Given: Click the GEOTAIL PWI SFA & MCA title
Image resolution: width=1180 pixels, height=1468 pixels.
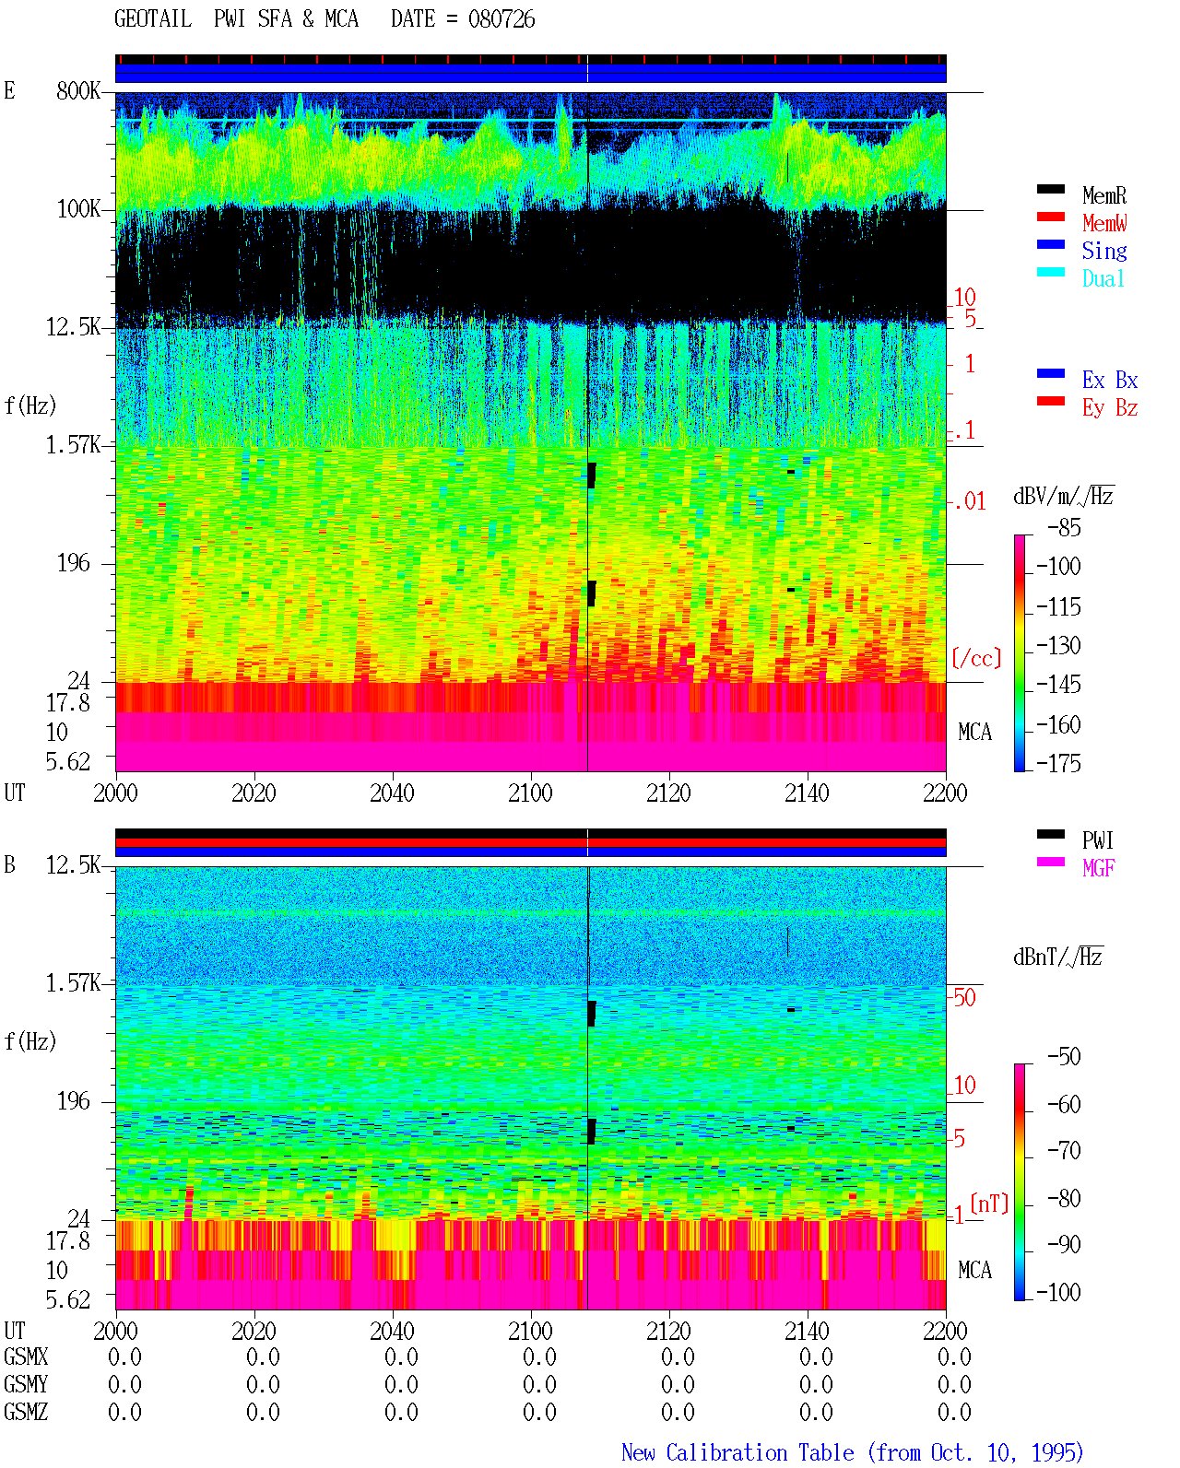Looking at the screenshot, I should [237, 19].
